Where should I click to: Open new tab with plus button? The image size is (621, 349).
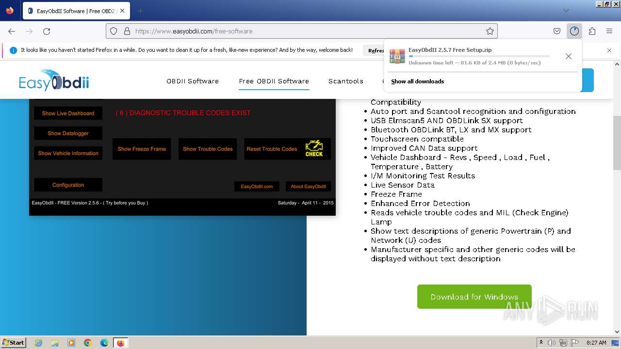pyautogui.click(x=140, y=11)
